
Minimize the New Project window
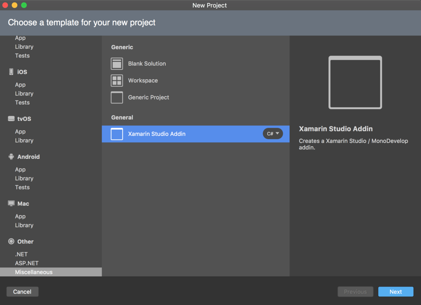tap(14, 5)
